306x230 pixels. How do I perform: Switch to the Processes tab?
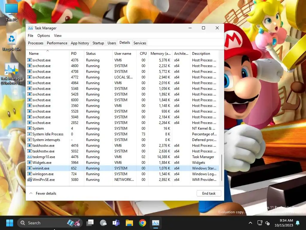click(36, 43)
